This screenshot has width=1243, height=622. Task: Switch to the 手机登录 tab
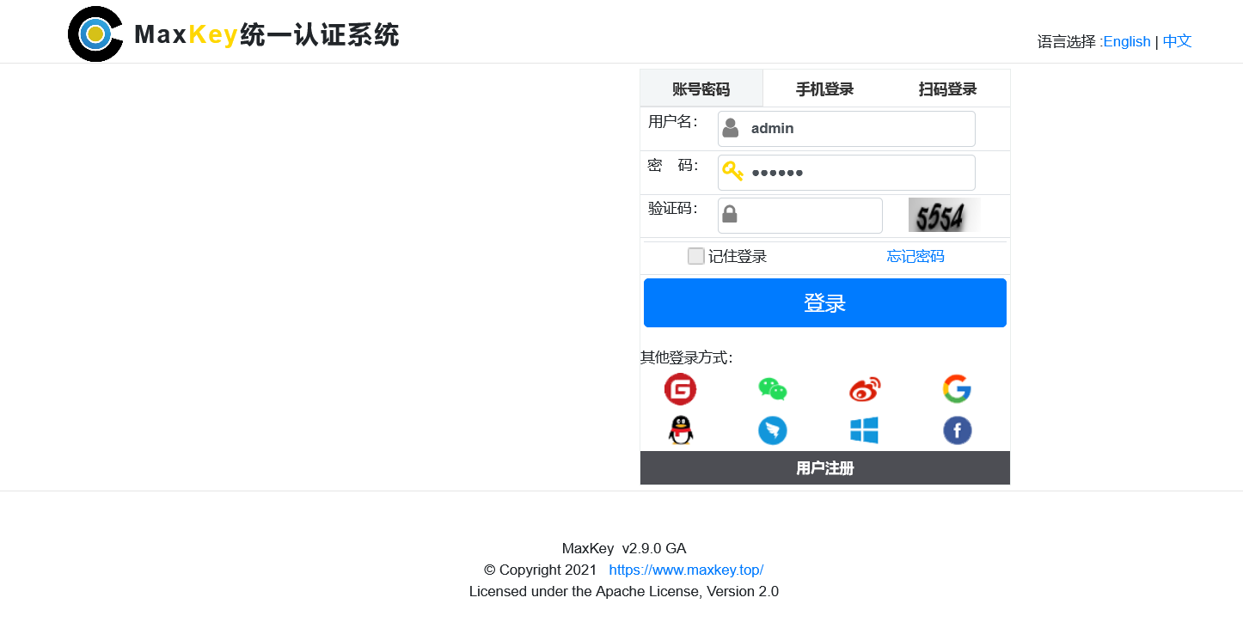pos(824,89)
